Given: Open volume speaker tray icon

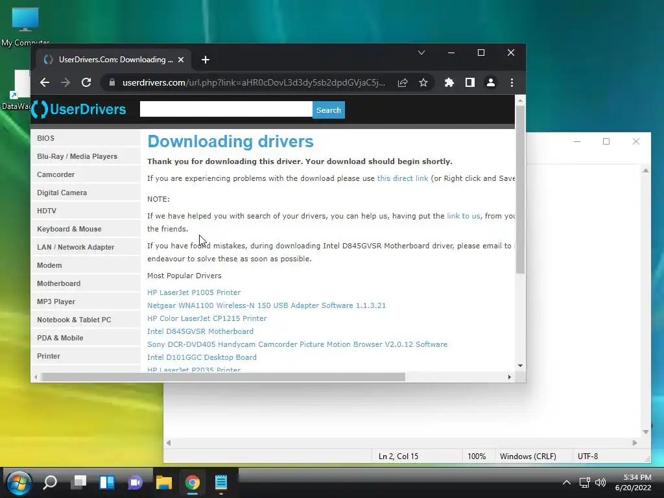Looking at the screenshot, I should 600,482.
